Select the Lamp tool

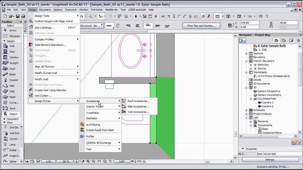click(x=10, y=144)
